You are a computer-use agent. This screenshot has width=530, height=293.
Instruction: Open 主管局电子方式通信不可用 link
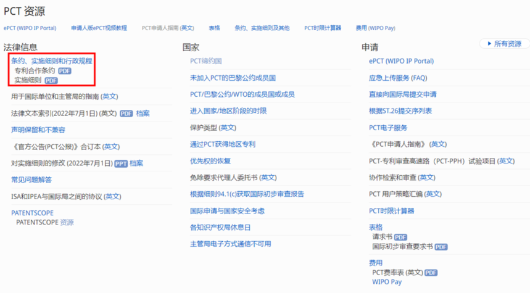click(x=231, y=244)
